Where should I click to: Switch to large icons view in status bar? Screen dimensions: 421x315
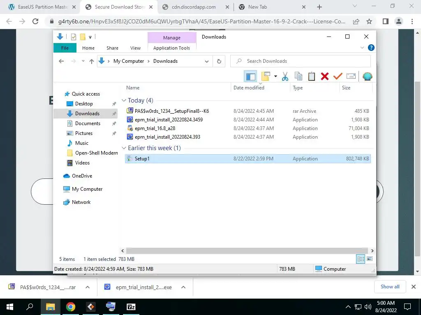(370, 259)
